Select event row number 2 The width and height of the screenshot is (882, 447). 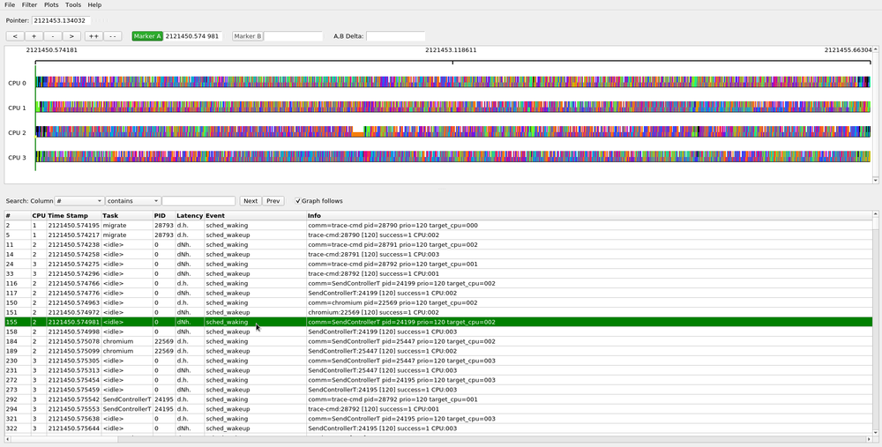[438, 226]
